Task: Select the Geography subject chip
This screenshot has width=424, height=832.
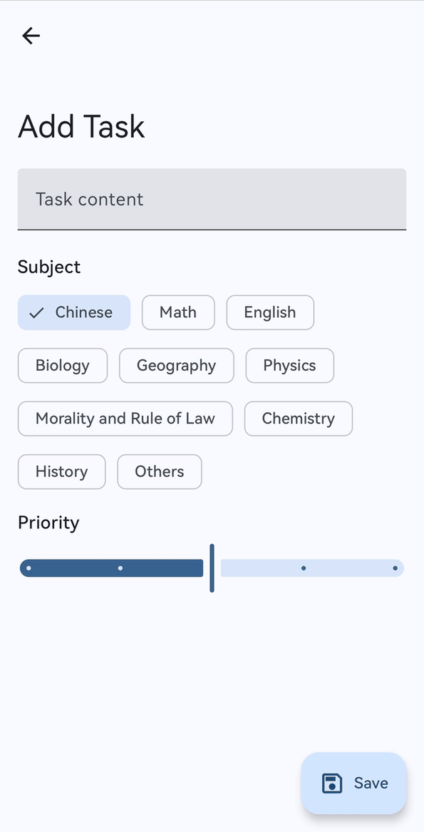Action: (x=176, y=365)
